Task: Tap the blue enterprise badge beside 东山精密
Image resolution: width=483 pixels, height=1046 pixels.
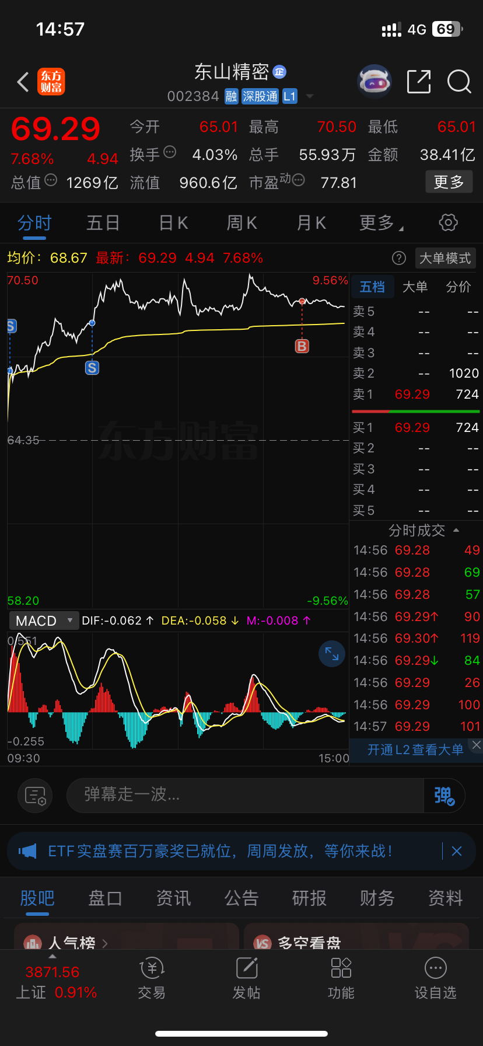Action: click(279, 72)
